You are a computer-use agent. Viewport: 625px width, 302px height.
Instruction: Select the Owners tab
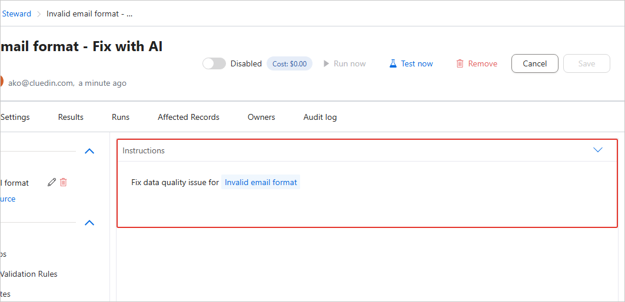(261, 118)
